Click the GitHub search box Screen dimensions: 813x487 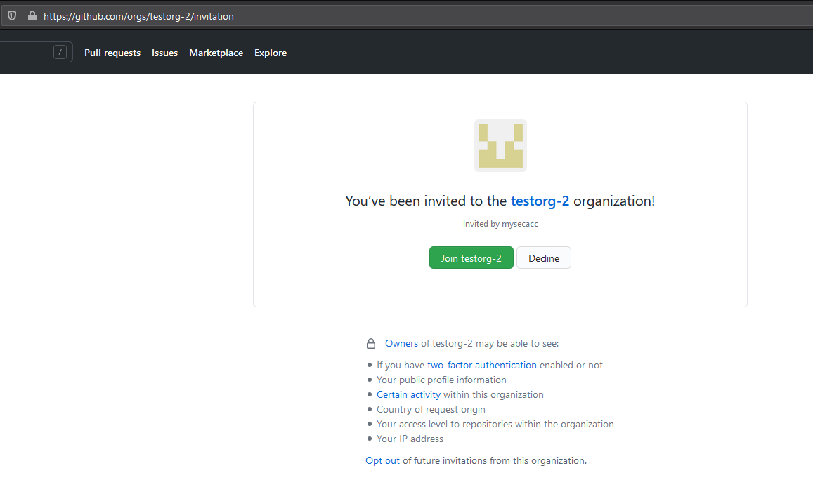coord(25,52)
